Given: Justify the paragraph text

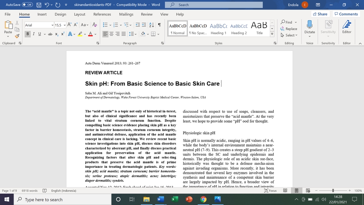Looking at the screenshot, I should [124, 34].
